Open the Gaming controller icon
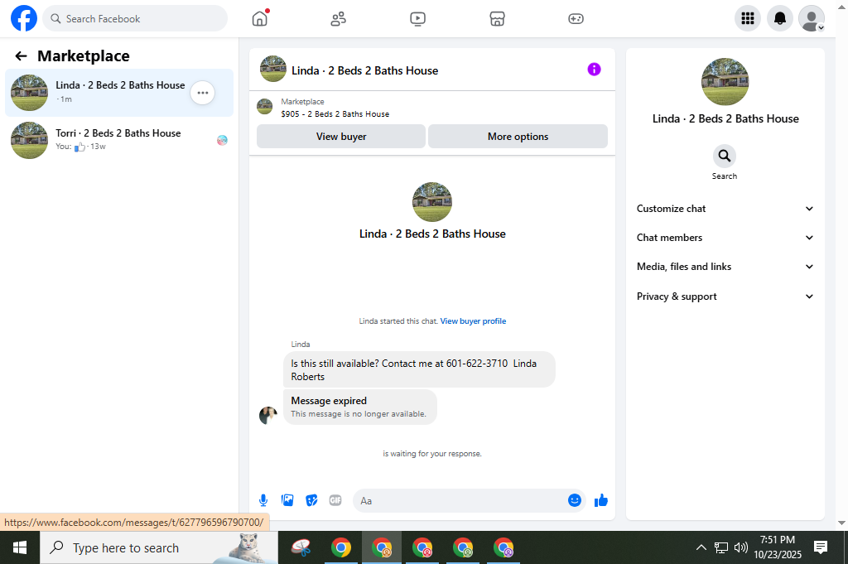848x564 pixels. click(x=576, y=19)
